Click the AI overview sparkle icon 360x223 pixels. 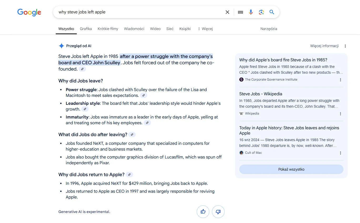point(61,46)
